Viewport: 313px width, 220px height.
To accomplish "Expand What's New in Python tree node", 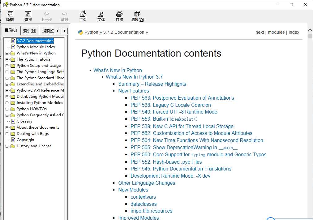I will point(7,53).
